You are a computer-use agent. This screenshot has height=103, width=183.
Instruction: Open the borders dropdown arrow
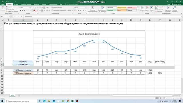coord(30,11)
